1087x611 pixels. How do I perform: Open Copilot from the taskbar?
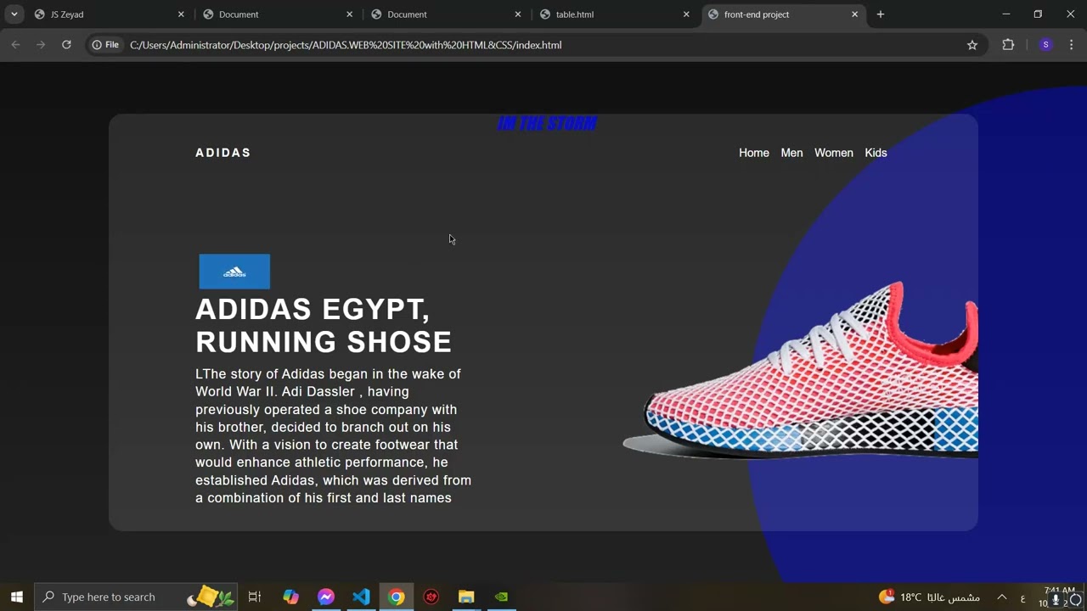tap(290, 597)
